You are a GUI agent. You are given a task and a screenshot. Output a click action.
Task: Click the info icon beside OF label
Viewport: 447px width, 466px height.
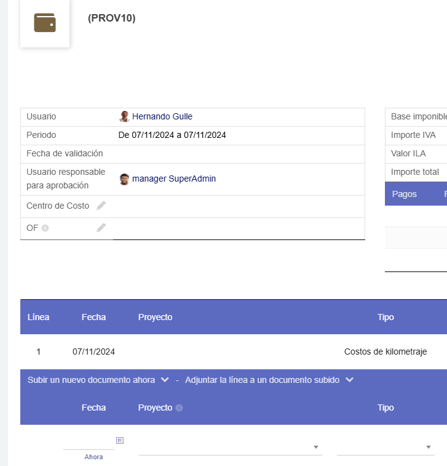(x=45, y=228)
